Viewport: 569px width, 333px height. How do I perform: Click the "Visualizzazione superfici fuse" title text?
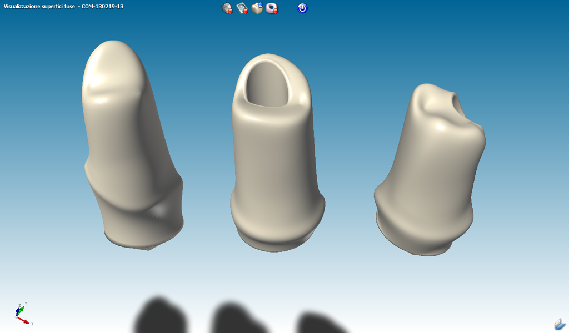39,7
